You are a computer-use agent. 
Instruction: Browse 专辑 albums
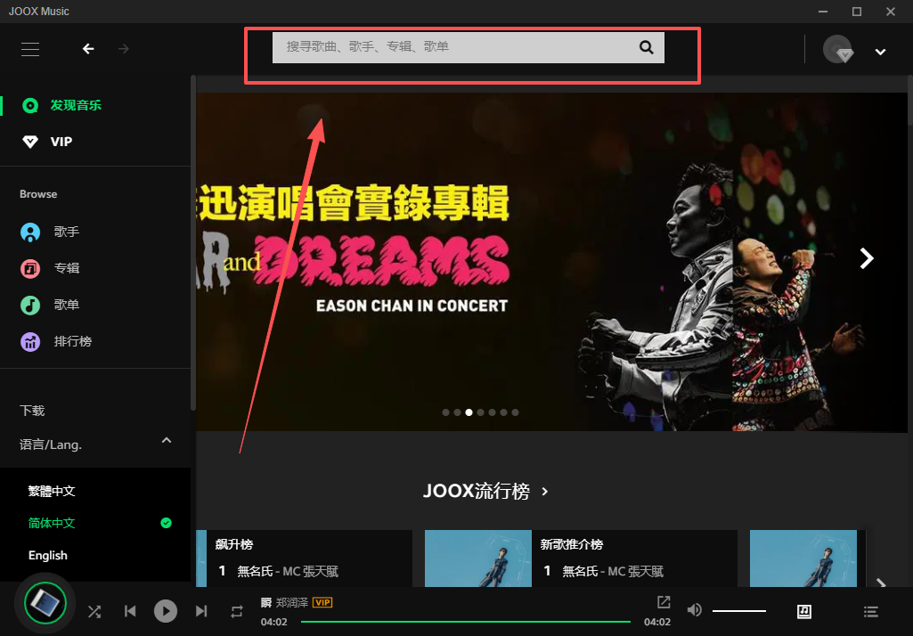(x=67, y=268)
